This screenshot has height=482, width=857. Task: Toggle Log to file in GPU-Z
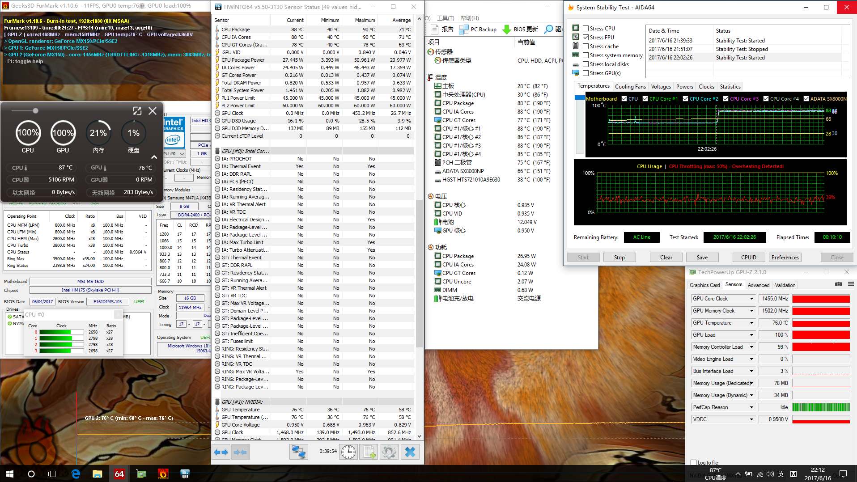click(x=693, y=462)
